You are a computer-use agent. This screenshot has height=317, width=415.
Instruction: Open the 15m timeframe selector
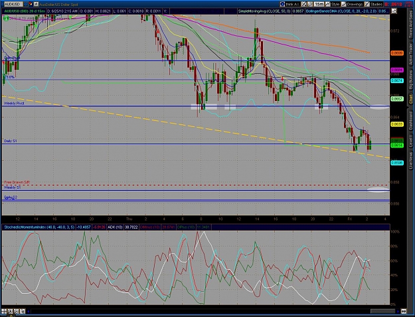[x=319, y=4]
